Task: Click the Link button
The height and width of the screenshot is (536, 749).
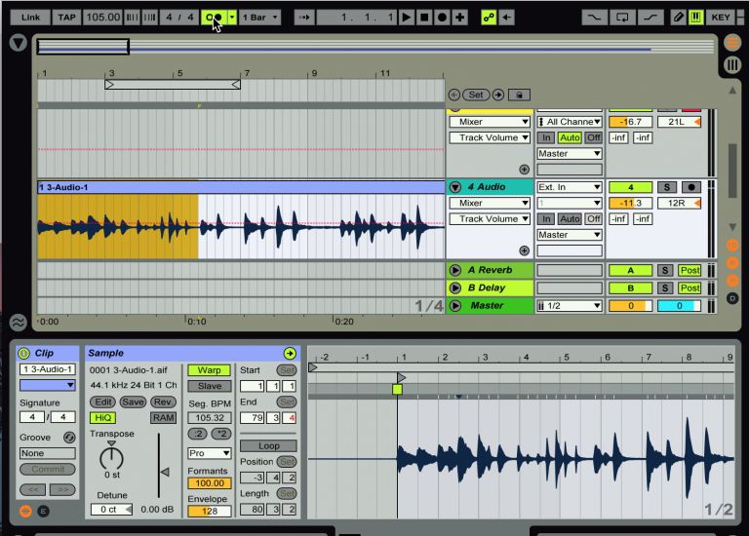Action: pos(30,18)
